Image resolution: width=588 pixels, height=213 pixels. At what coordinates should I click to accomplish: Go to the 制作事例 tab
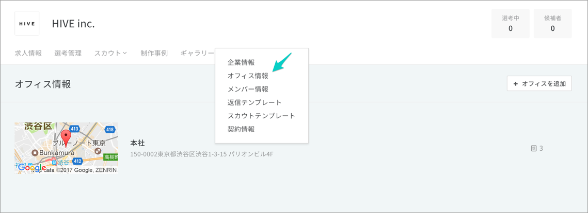tap(154, 53)
